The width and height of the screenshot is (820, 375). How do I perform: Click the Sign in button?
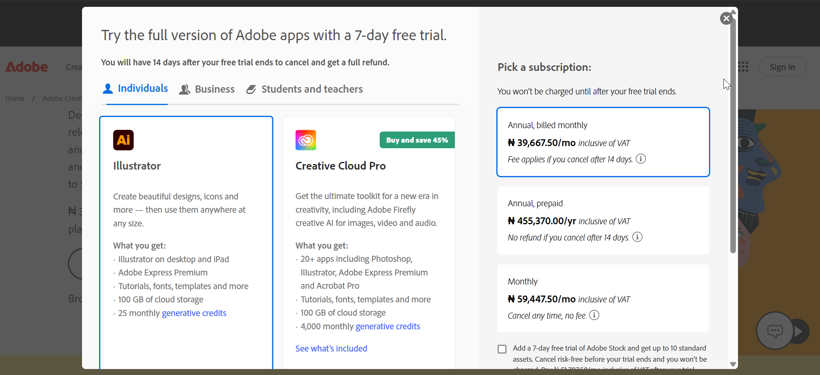(x=782, y=67)
